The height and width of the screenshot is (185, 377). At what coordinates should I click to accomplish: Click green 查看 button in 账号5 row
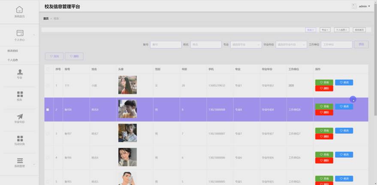pos(324,179)
